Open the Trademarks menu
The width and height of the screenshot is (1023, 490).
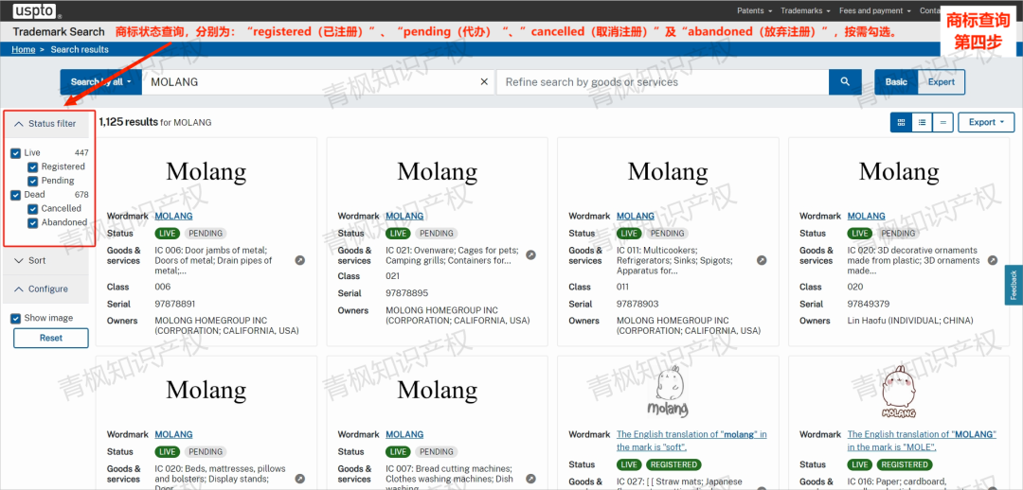coord(805,10)
